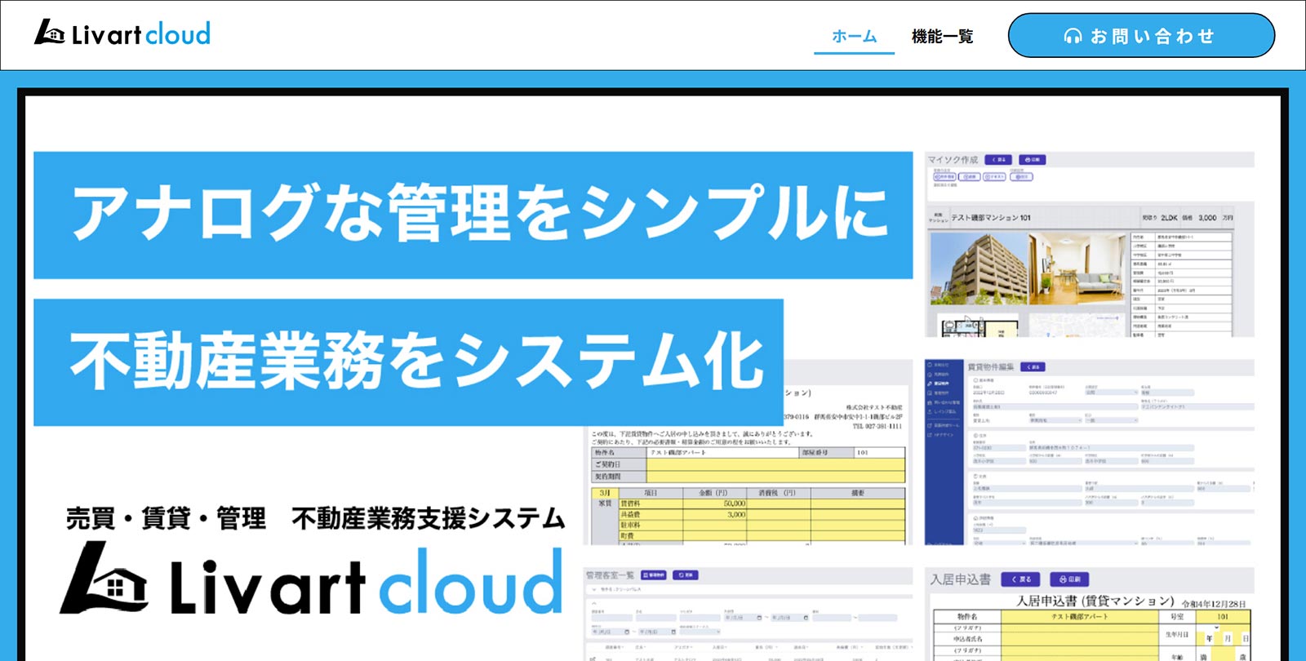Click the living room interior photo
This screenshot has width=1306, height=661.
[x=1077, y=267]
